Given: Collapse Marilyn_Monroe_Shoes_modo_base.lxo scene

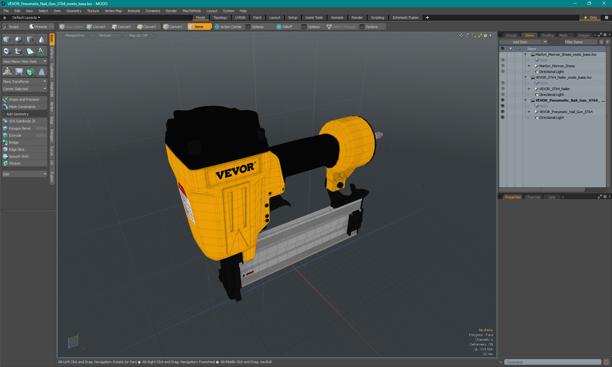Looking at the screenshot, I should (x=525, y=54).
